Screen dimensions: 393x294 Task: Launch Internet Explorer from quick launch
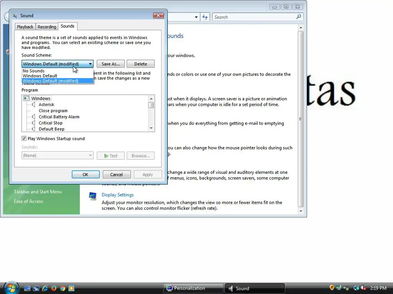[x=45, y=288]
